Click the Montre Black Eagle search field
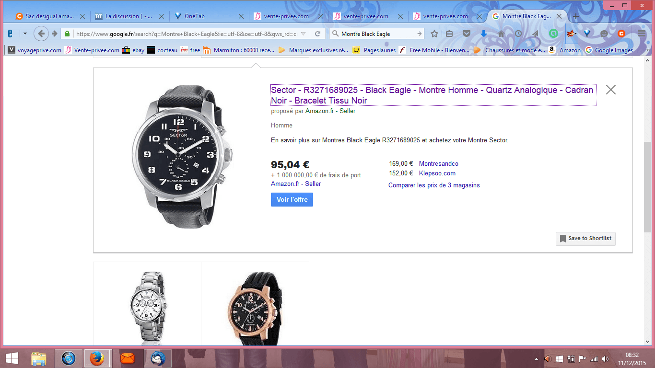This screenshot has width=655, height=368. pyautogui.click(x=377, y=34)
